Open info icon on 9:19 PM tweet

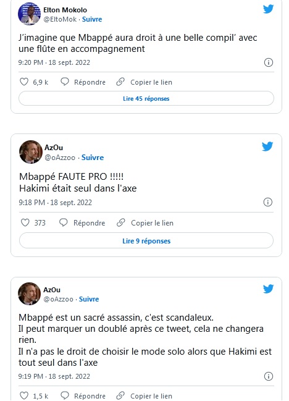268,376
